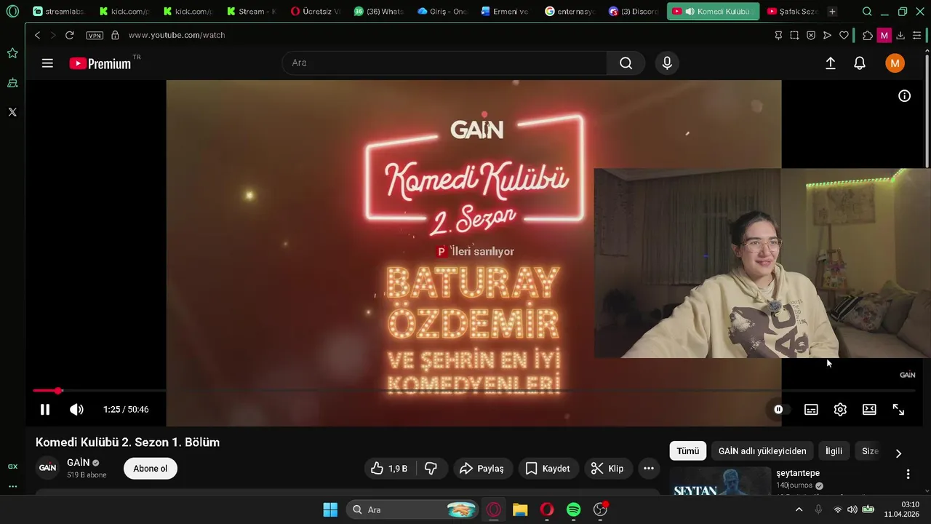
Task: Toggle the VPN badge in address bar
Action: [x=94, y=35]
